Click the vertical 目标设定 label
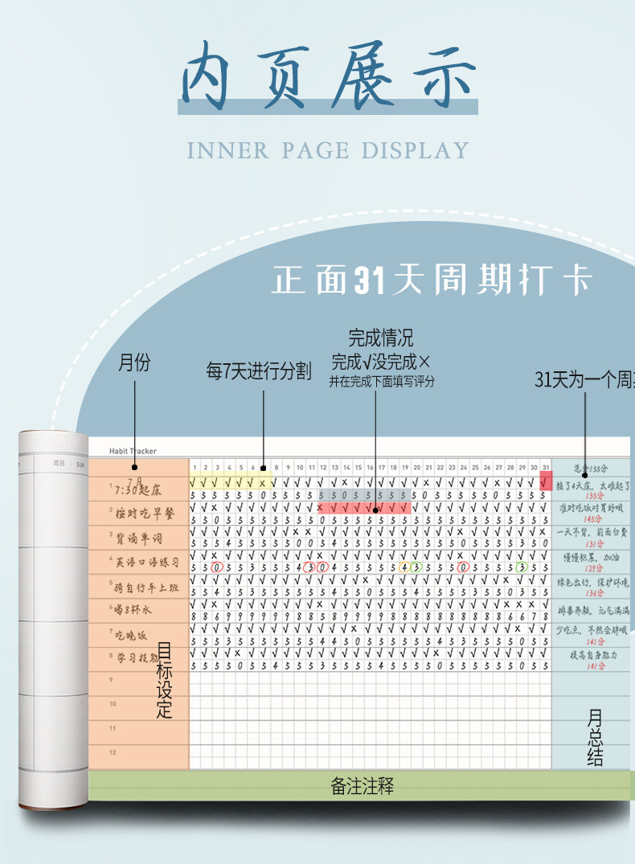 pos(164,681)
